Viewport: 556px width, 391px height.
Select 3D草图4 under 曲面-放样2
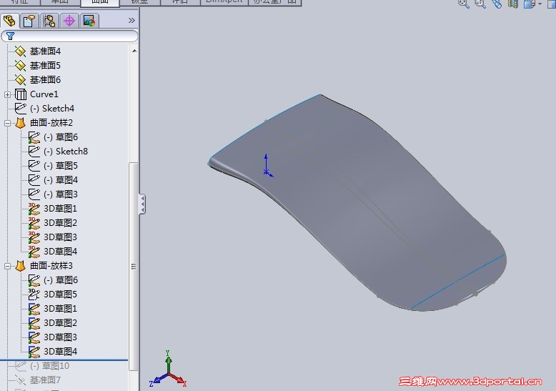pos(60,252)
